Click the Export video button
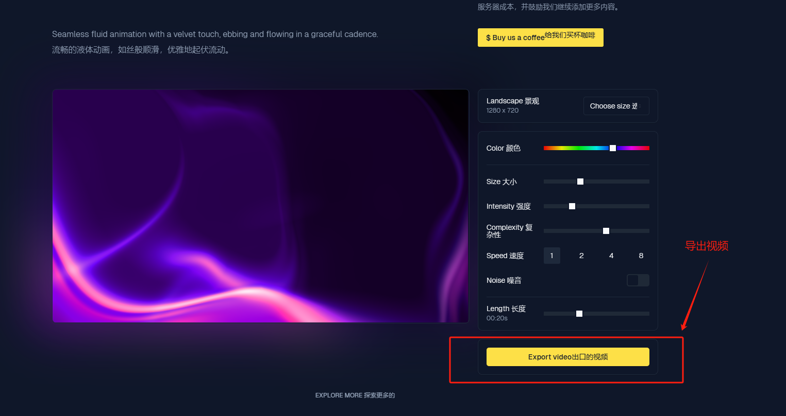The width and height of the screenshot is (786, 416). click(x=567, y=357)
